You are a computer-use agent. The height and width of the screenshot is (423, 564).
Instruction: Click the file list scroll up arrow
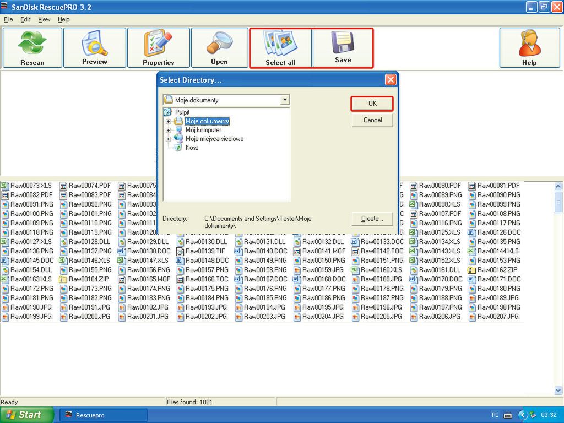[558, 186]
